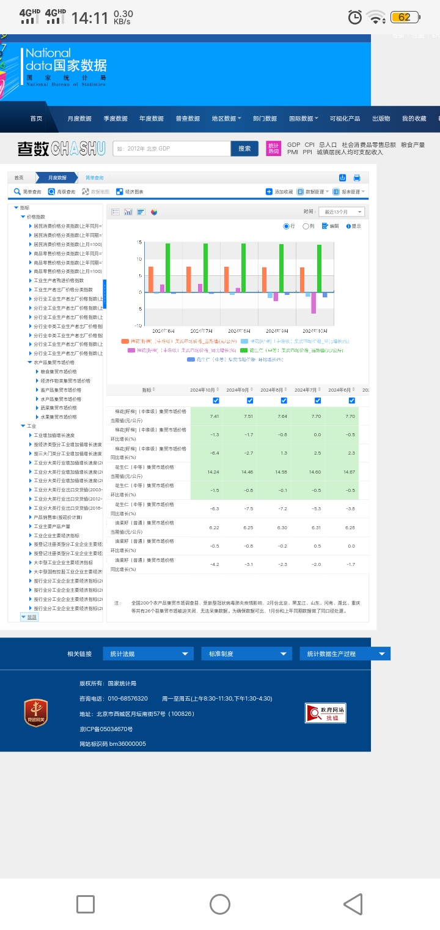Open the 地区数据 nav menu

pos(226,119)
